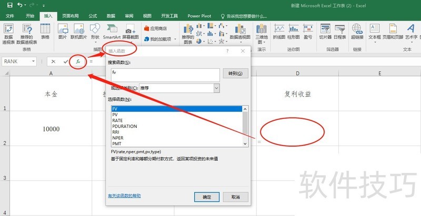Open the File (文件) tab

point(10,16)
